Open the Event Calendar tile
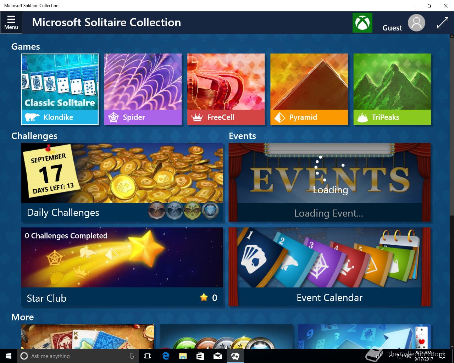Viewport: 454px width, 363px height. 330,267
